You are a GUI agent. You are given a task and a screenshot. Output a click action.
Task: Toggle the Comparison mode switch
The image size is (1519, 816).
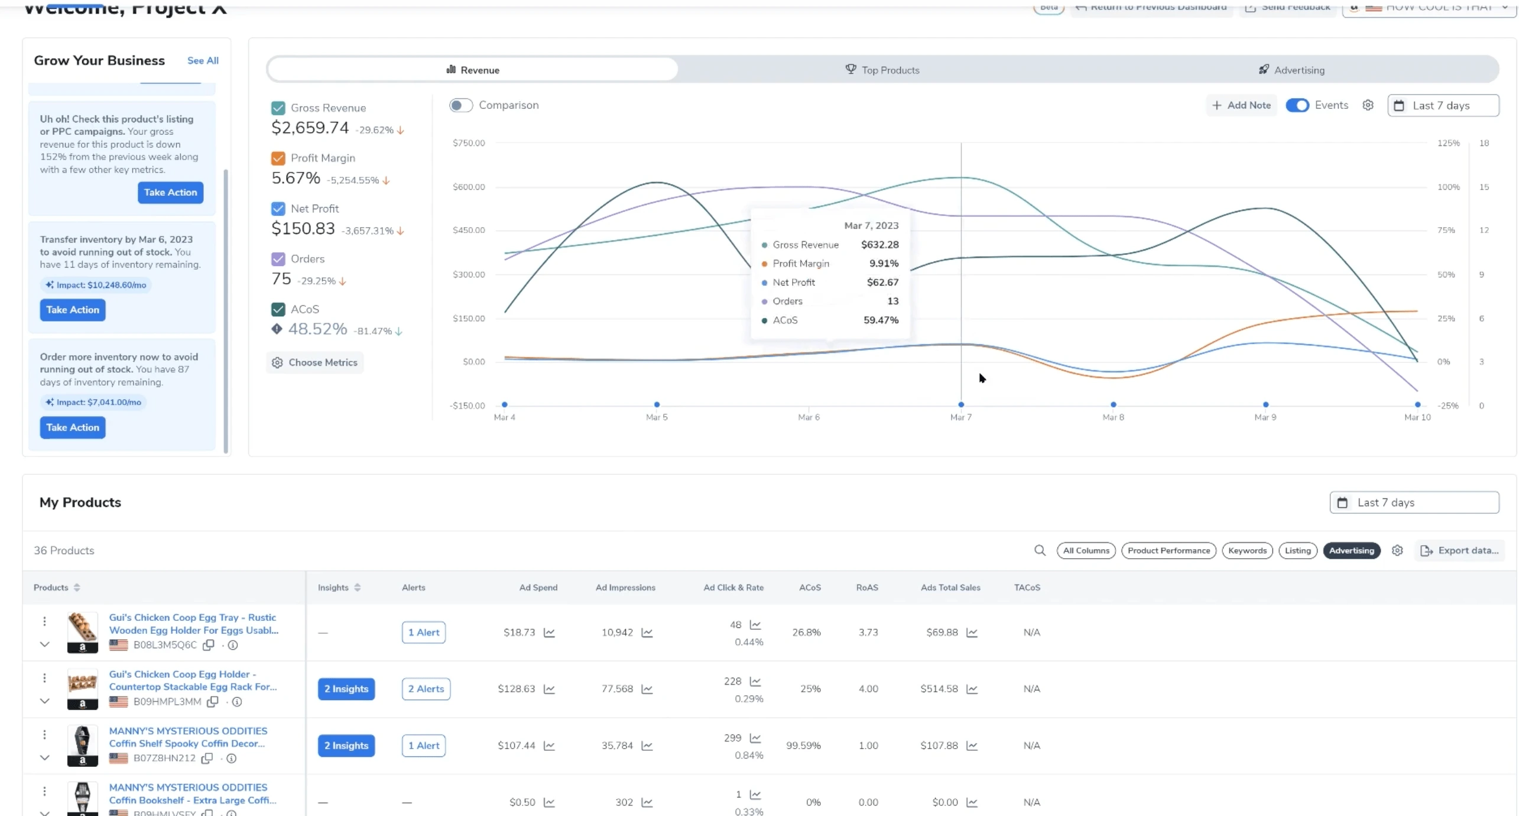click(459, 105)
